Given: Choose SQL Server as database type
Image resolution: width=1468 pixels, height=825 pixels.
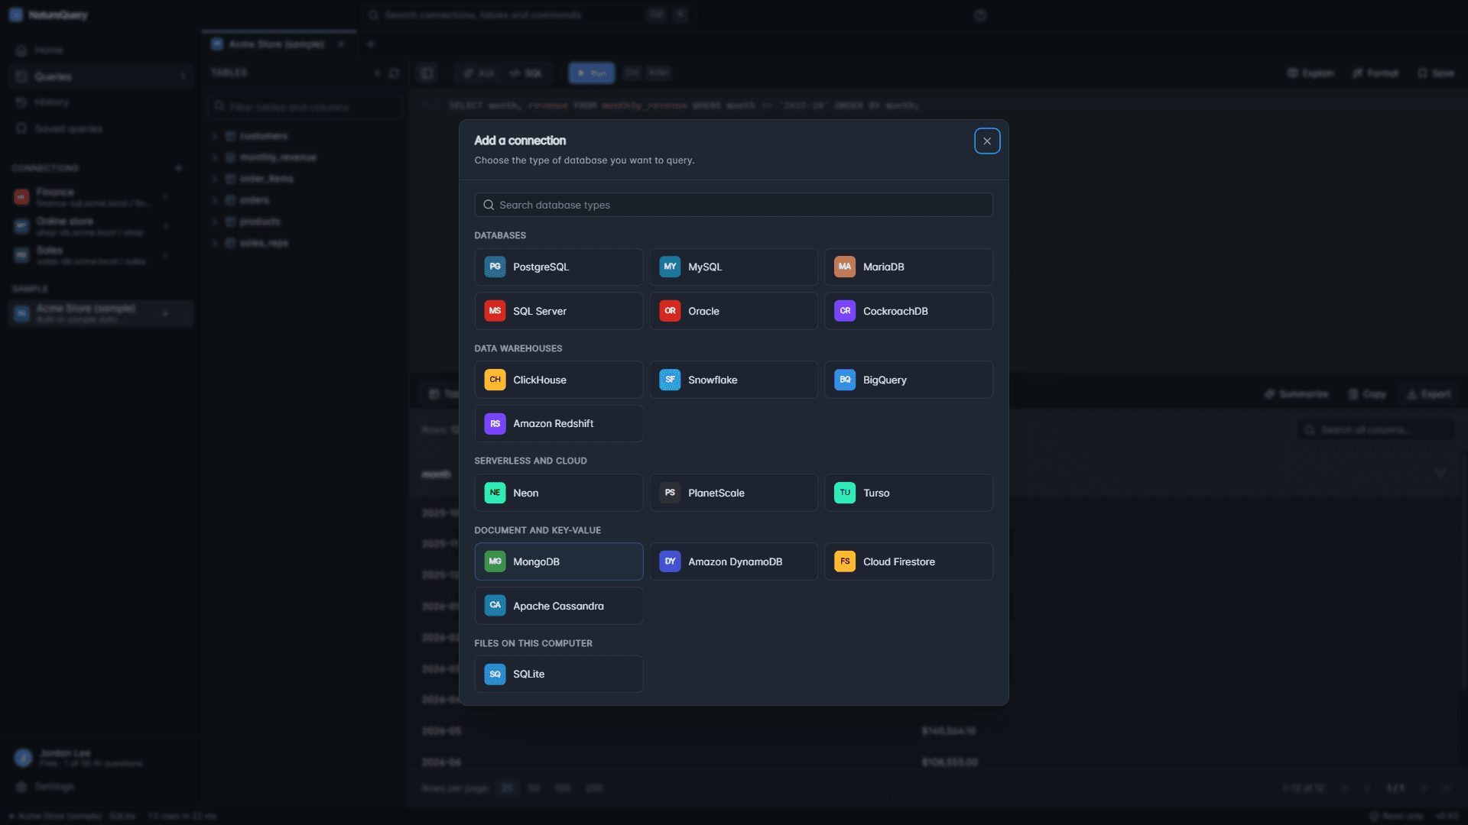Looking at the screenshot, I should click(558, 311).
